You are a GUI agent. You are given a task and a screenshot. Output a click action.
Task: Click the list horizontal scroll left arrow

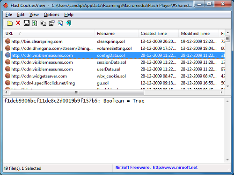[7, 92]
